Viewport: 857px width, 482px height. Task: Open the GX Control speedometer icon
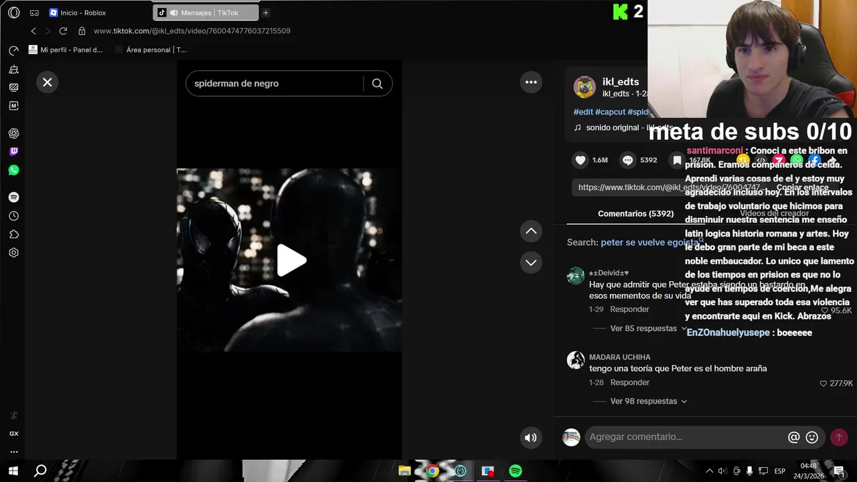point(13,51)
